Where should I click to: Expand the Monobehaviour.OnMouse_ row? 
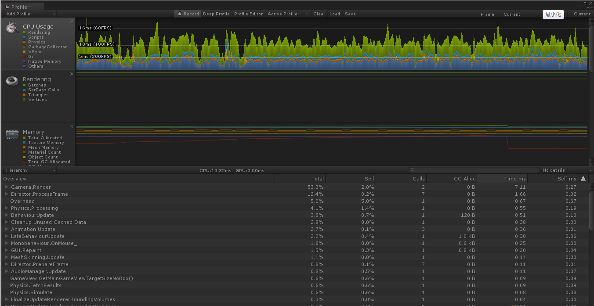click(x=7, y=243)
